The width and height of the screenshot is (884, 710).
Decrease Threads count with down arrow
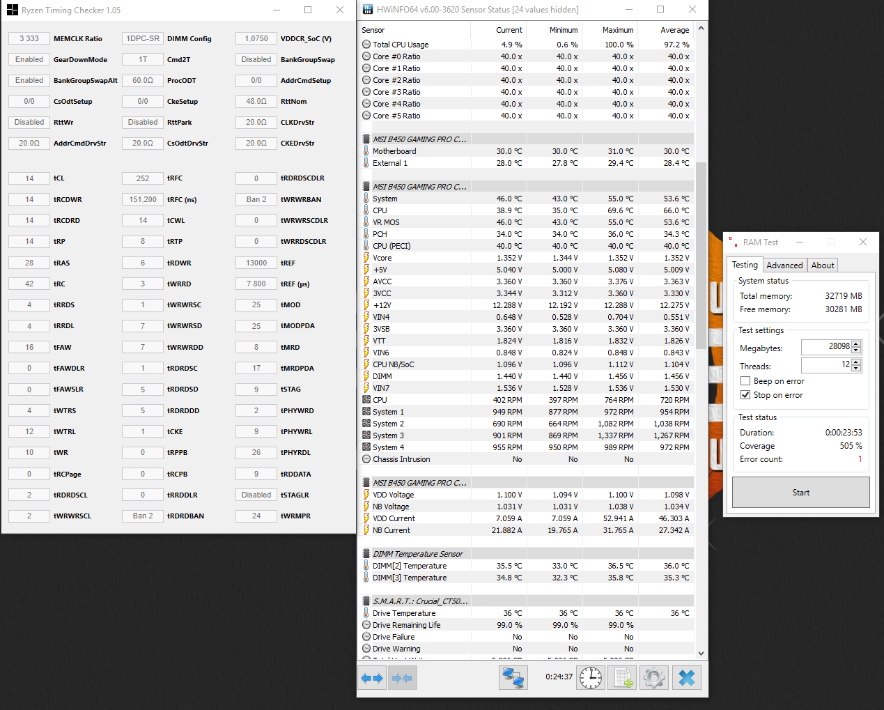point(856,368)
